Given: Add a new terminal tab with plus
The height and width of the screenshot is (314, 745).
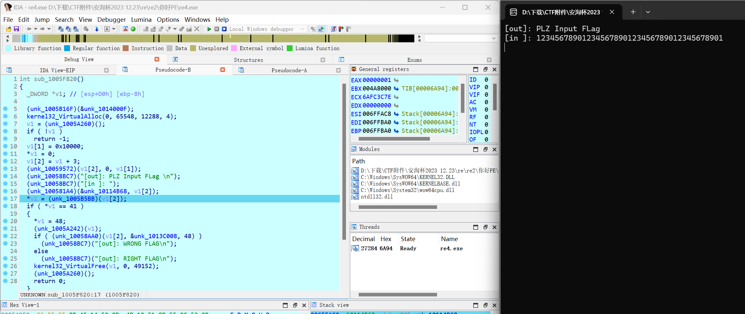Looking at the screenshot, I should coord(633,12).
